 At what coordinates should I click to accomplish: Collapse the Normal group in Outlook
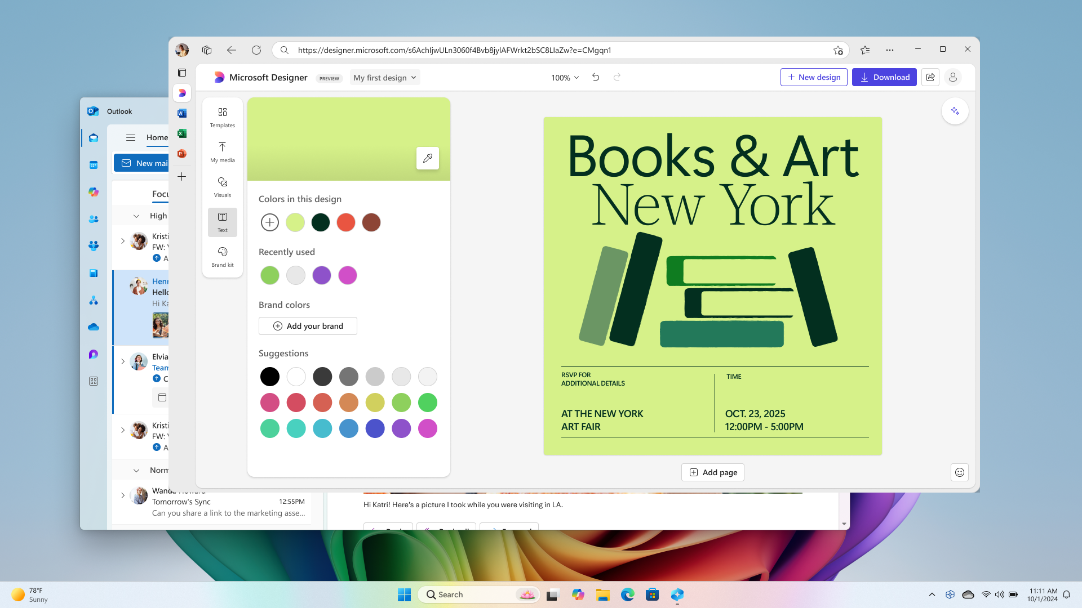coord(136,471)
